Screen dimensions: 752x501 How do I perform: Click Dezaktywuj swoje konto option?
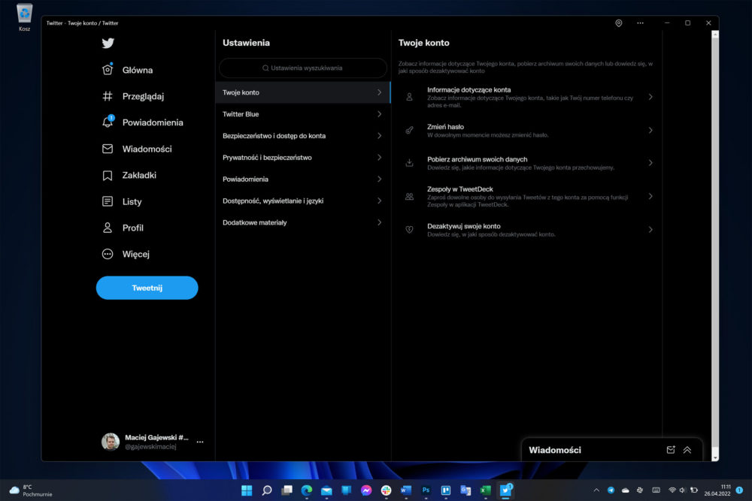pos(526,229)
